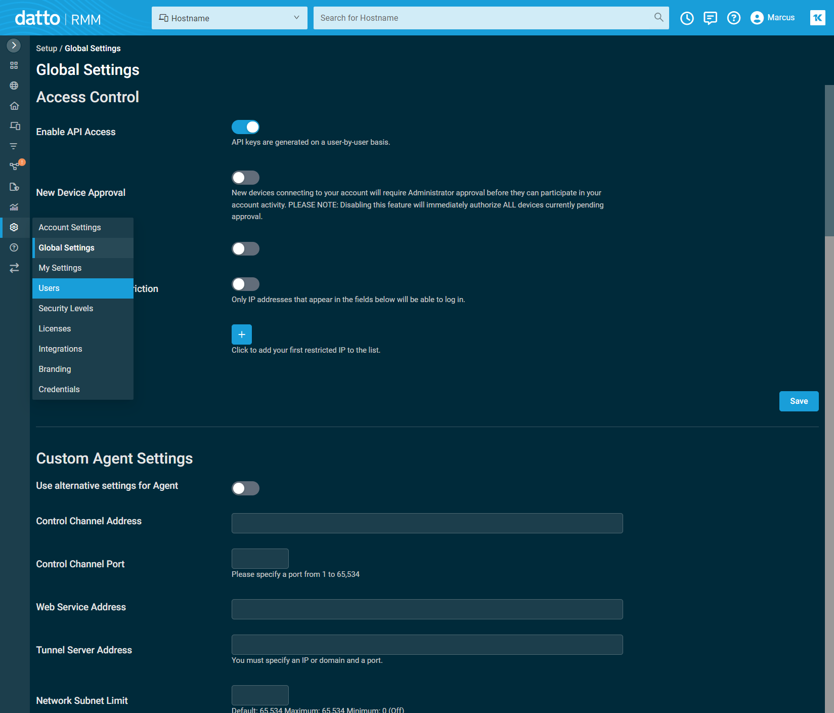The width and height of the screenshot is (834, 713).
Task: Click the swap arrows icon in sidebar
Action: click(x=14, y=268)
